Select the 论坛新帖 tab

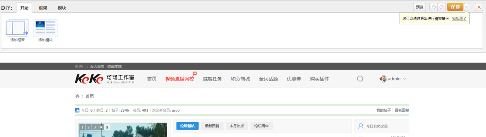(x=187, y=126)
